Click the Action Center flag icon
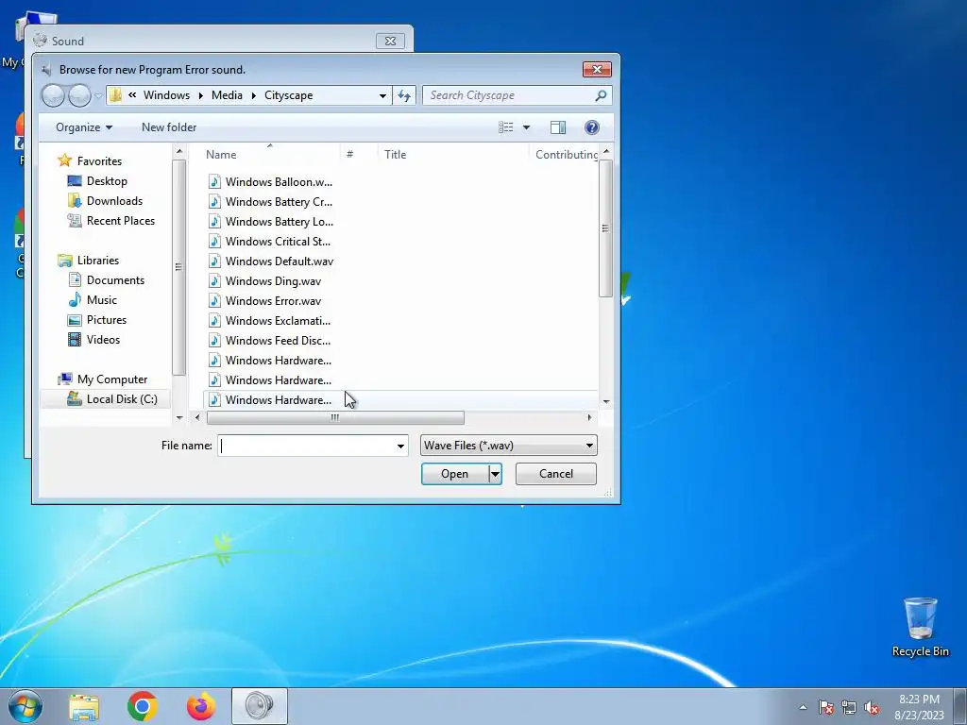The image size is (967, 725). pyautogui.click(x=826, y=707)
